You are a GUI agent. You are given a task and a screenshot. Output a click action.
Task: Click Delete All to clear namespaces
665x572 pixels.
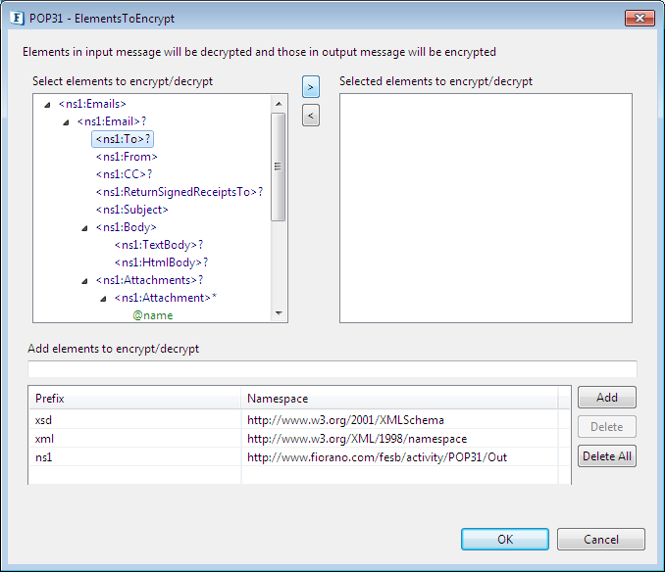pos(606,456)
